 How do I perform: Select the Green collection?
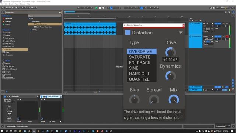pos(7,24)
